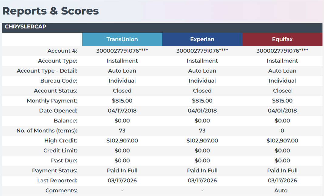Click Equifax terms value 0

point(282,131)
